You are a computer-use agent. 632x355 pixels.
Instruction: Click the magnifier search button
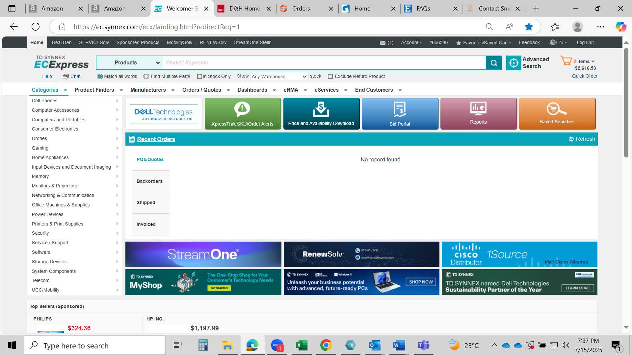pyautogui.click(x=494, y=63)
